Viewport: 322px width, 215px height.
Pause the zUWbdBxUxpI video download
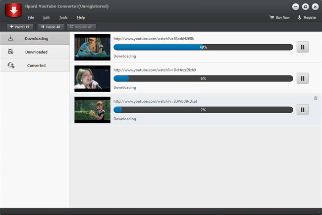click(x=303, y=110)
